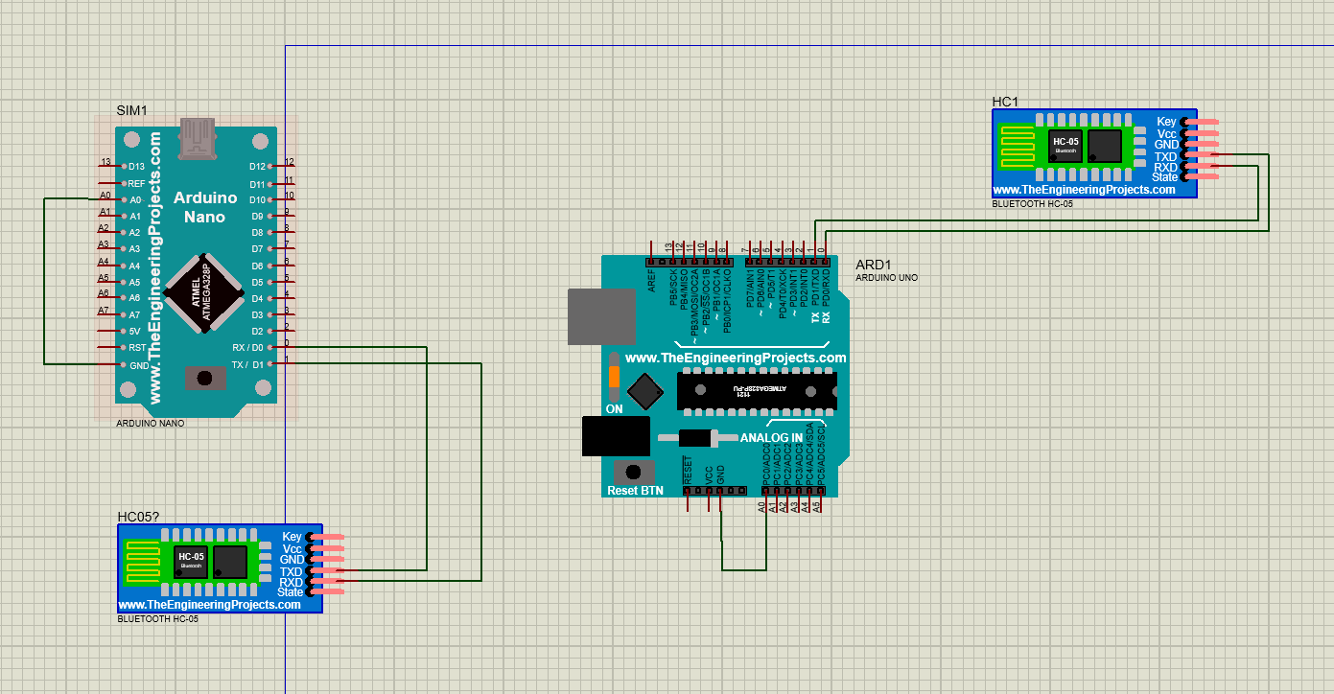
Task: Click the SIM1 component label
Action: (x=131, y=110)
